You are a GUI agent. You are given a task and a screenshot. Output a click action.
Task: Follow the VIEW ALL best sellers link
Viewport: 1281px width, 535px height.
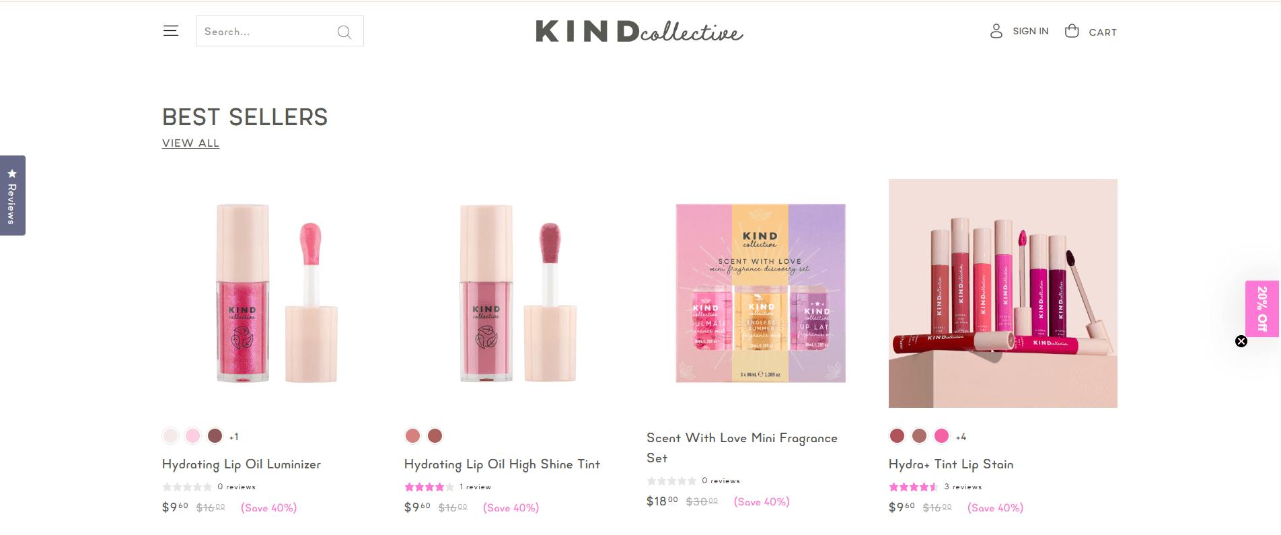point(190,143)
